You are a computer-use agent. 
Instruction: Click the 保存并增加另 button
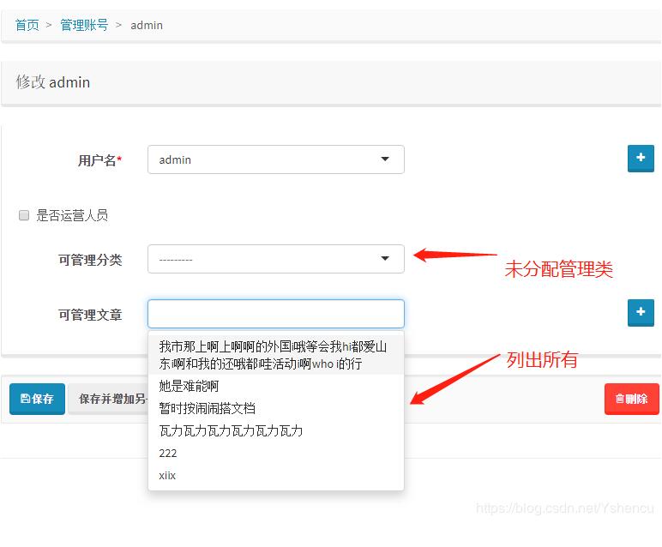(x=109, y=399)
